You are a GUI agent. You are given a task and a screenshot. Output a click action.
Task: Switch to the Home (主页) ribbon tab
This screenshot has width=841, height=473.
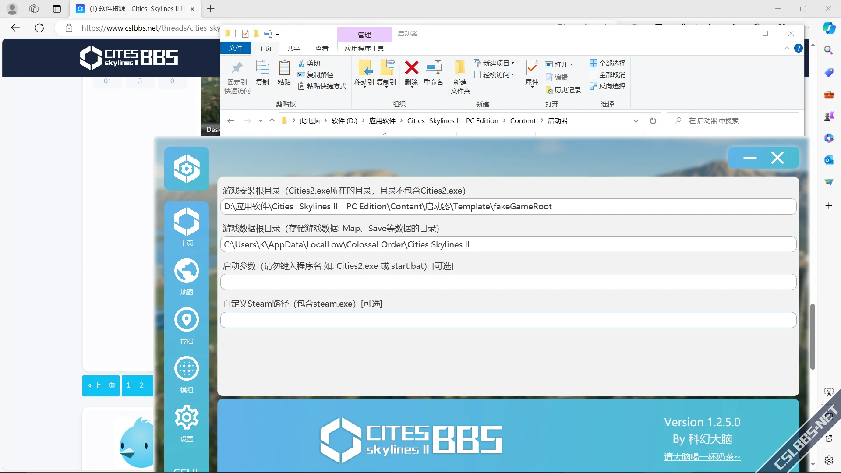[x=265, y=48]
